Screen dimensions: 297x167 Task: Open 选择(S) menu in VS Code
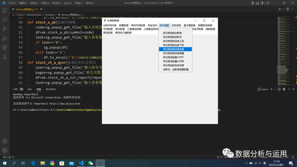pyautogui.click(x=34, y=3)
